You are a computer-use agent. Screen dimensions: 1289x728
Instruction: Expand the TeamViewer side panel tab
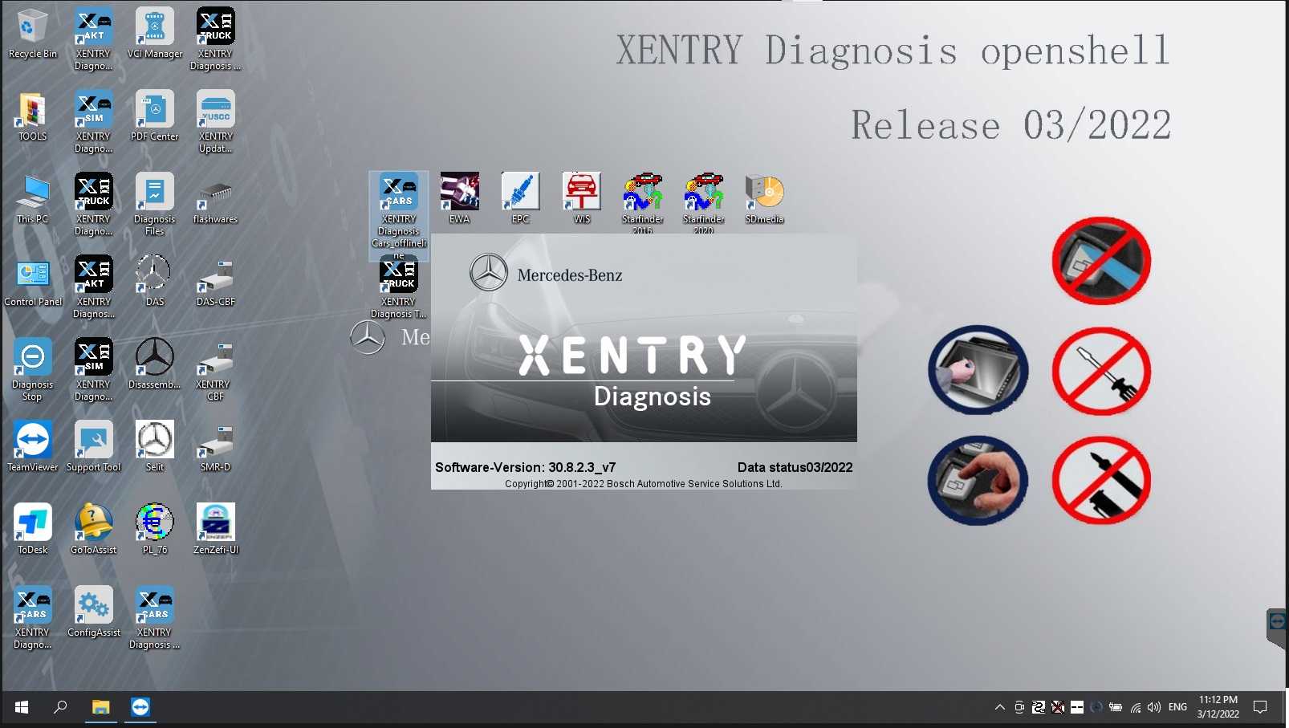click(1277, 628)
